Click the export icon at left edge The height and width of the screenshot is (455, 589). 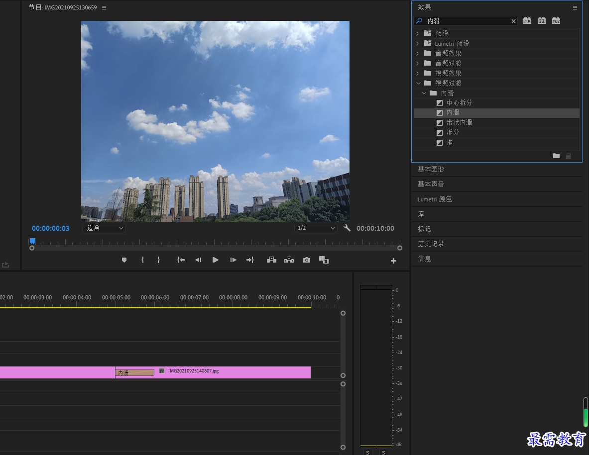(x=5, y=265)
